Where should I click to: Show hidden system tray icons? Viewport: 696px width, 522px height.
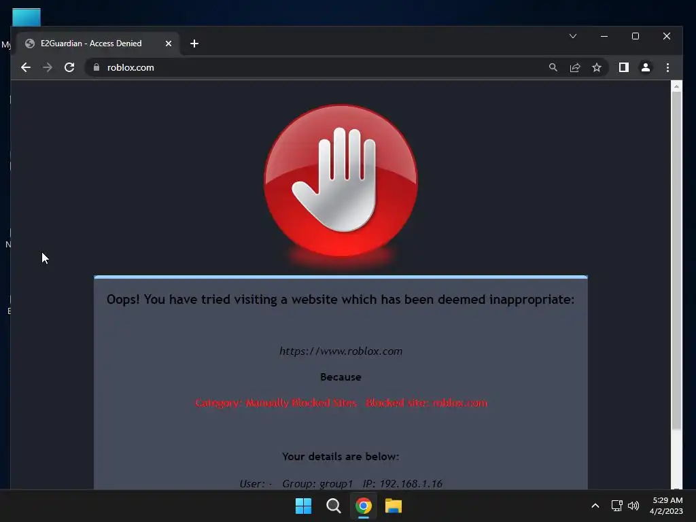point(595,506)
